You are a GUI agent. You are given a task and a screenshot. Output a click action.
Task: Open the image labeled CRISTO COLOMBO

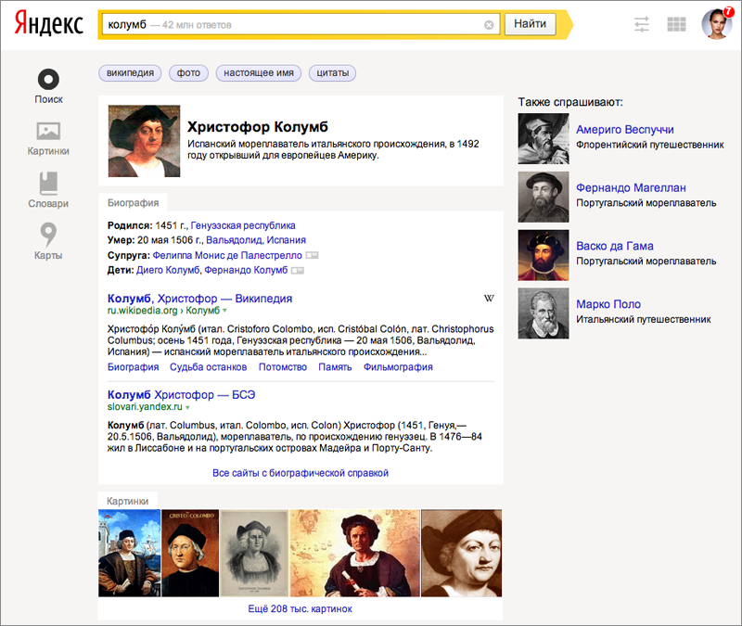(x=190, y=553)
